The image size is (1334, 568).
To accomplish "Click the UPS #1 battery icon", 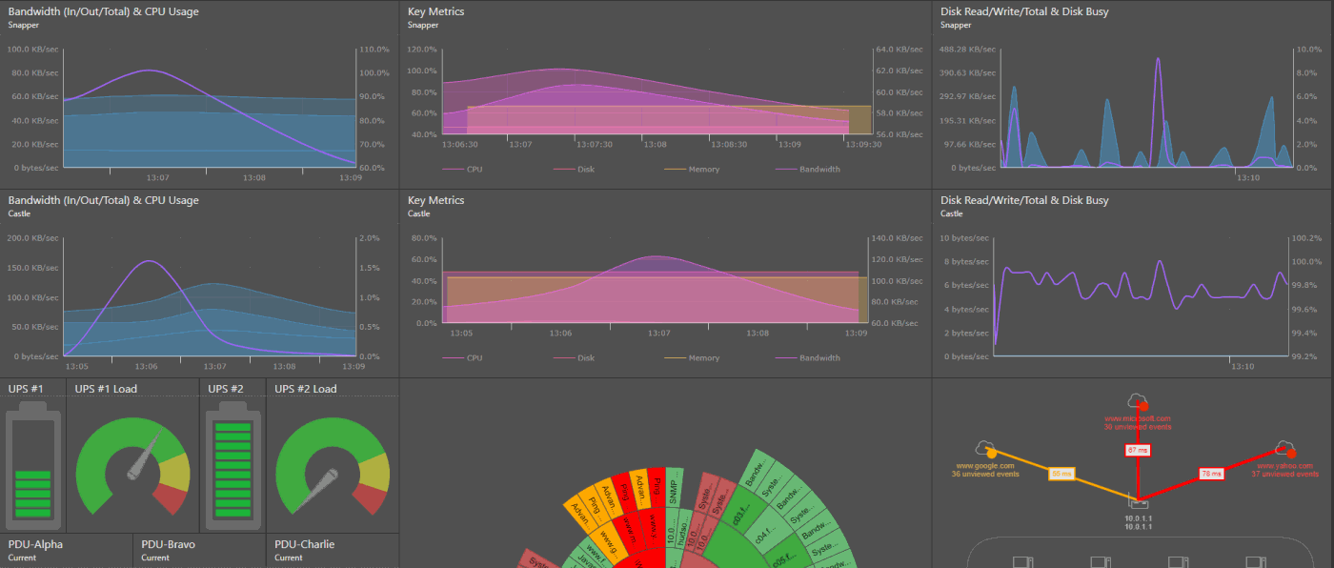I will [x=33, y=465].
